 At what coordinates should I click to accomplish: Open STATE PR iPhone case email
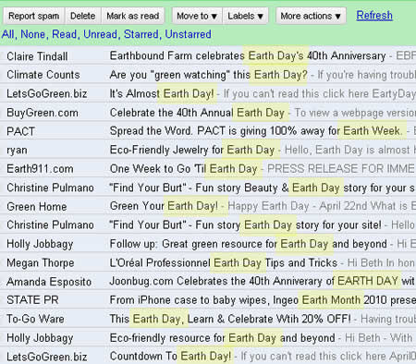208,300
